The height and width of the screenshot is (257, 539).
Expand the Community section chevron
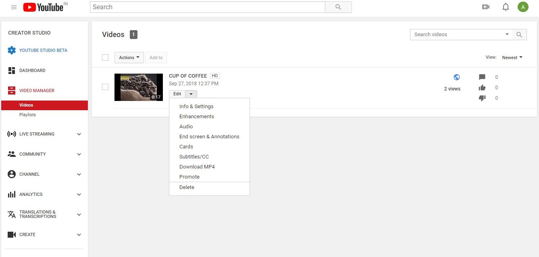point(79,154)
